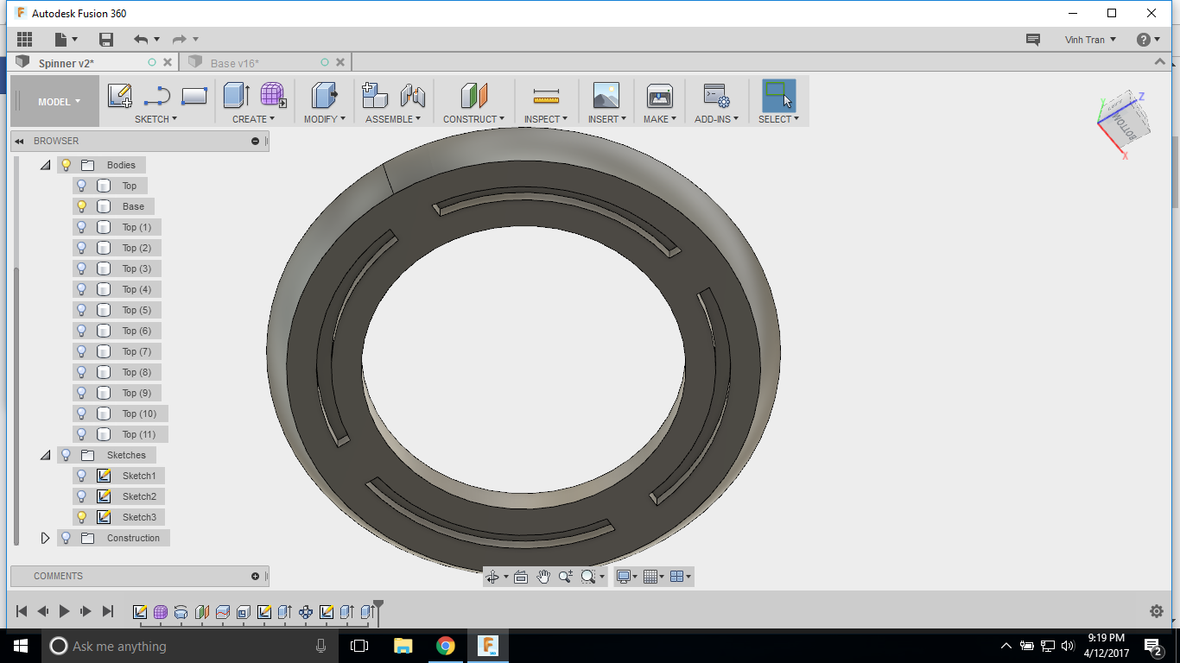Close the Base v16 tab

[340, 62]
